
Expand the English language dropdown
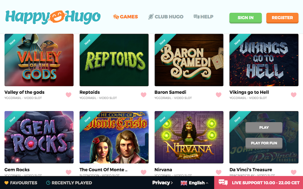point(195,183)
